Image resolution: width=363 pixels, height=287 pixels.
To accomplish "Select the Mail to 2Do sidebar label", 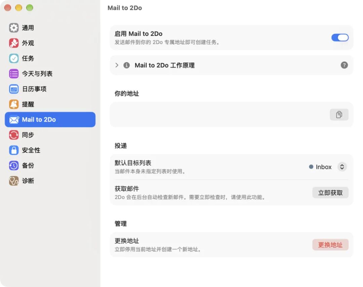I will (x=39, y=120).
